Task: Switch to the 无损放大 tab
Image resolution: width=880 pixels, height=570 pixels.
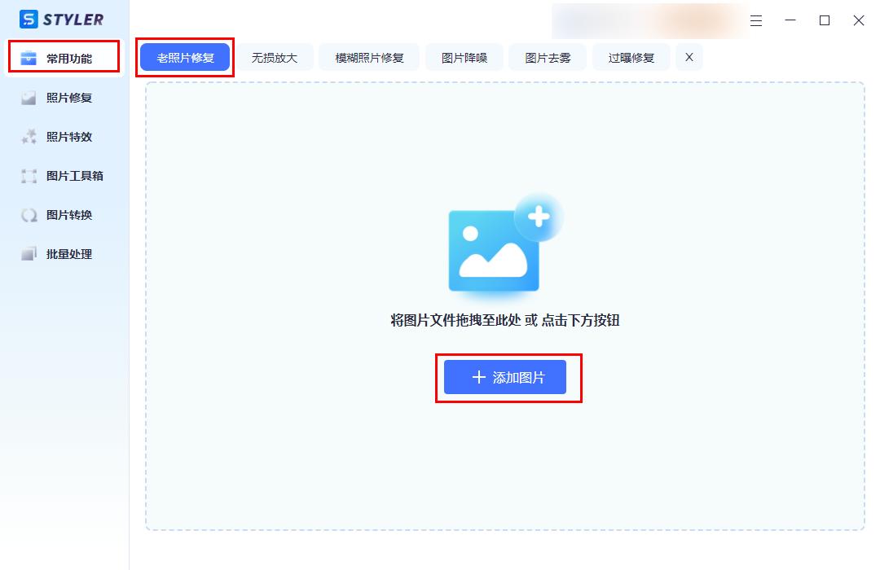Action: tap(275, 57)
